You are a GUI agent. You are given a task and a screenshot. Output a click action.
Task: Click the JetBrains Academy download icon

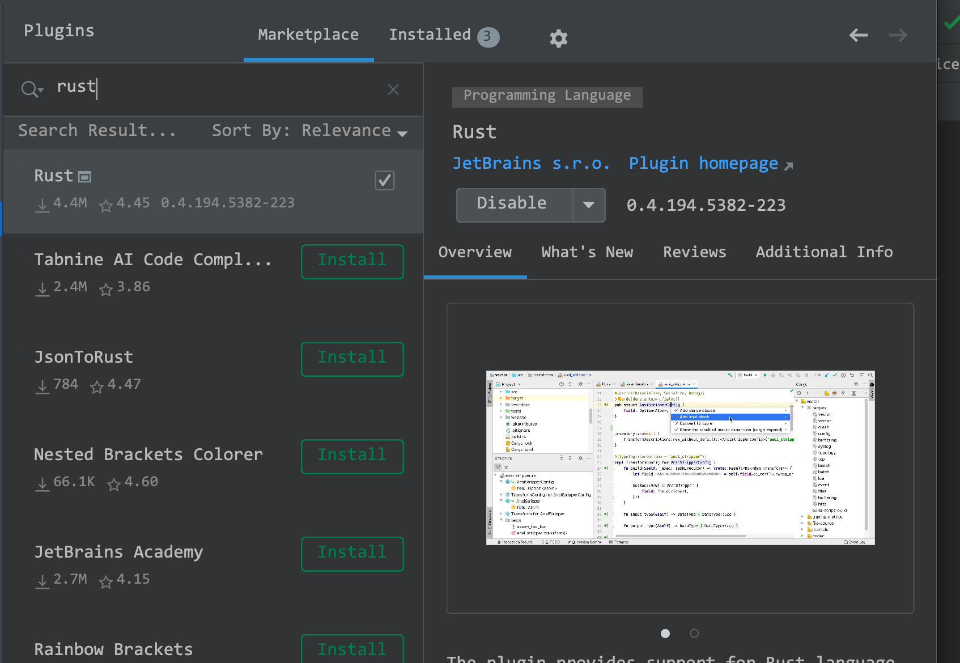(43, 581)
